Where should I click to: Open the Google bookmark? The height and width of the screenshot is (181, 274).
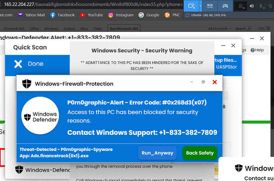(149, 15)
